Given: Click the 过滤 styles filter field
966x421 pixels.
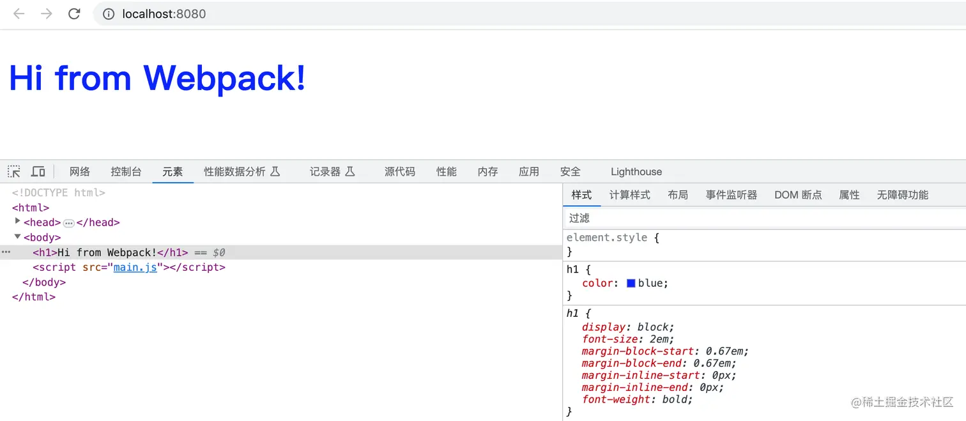Looking at the screenshot, I should pos(764,218).
